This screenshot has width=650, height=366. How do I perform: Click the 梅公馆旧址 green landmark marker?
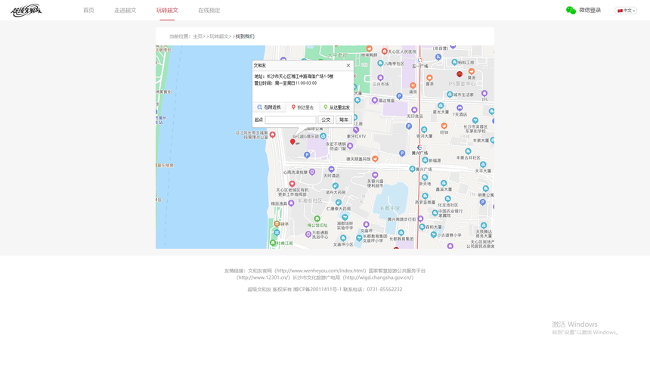coord(317,219)
